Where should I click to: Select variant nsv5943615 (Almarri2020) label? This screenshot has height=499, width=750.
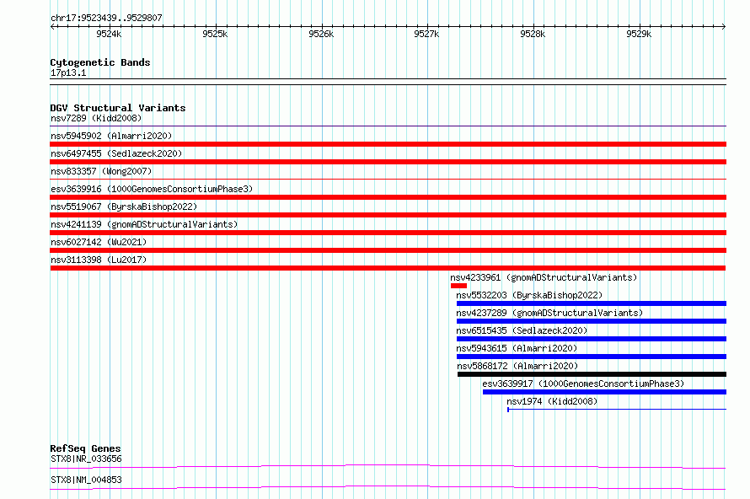tap(517, 348)
